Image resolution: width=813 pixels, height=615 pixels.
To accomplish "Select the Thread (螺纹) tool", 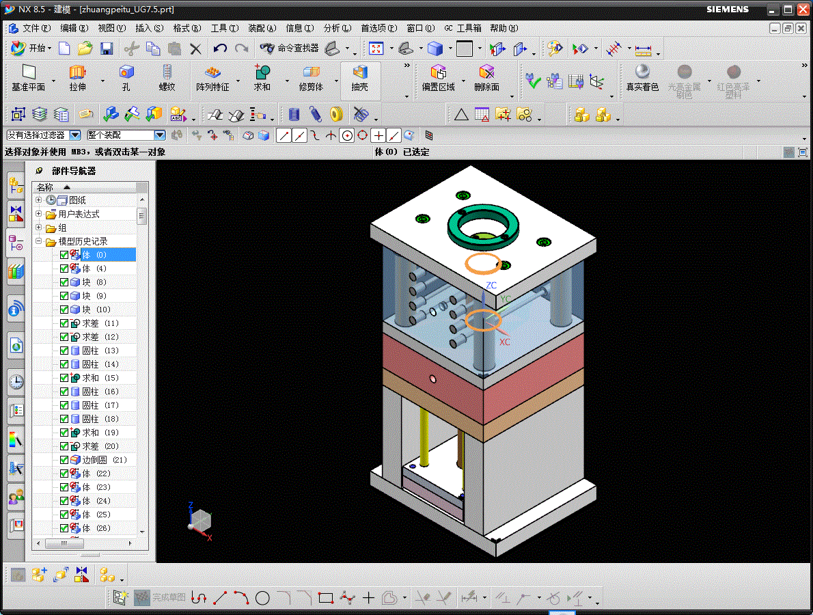I will (167, 79).
